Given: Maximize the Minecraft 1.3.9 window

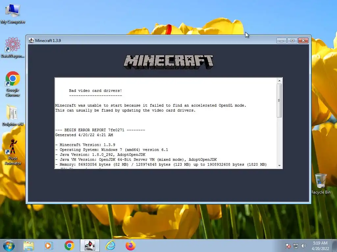Looking at the screenshot, I should tap(292, 40).
